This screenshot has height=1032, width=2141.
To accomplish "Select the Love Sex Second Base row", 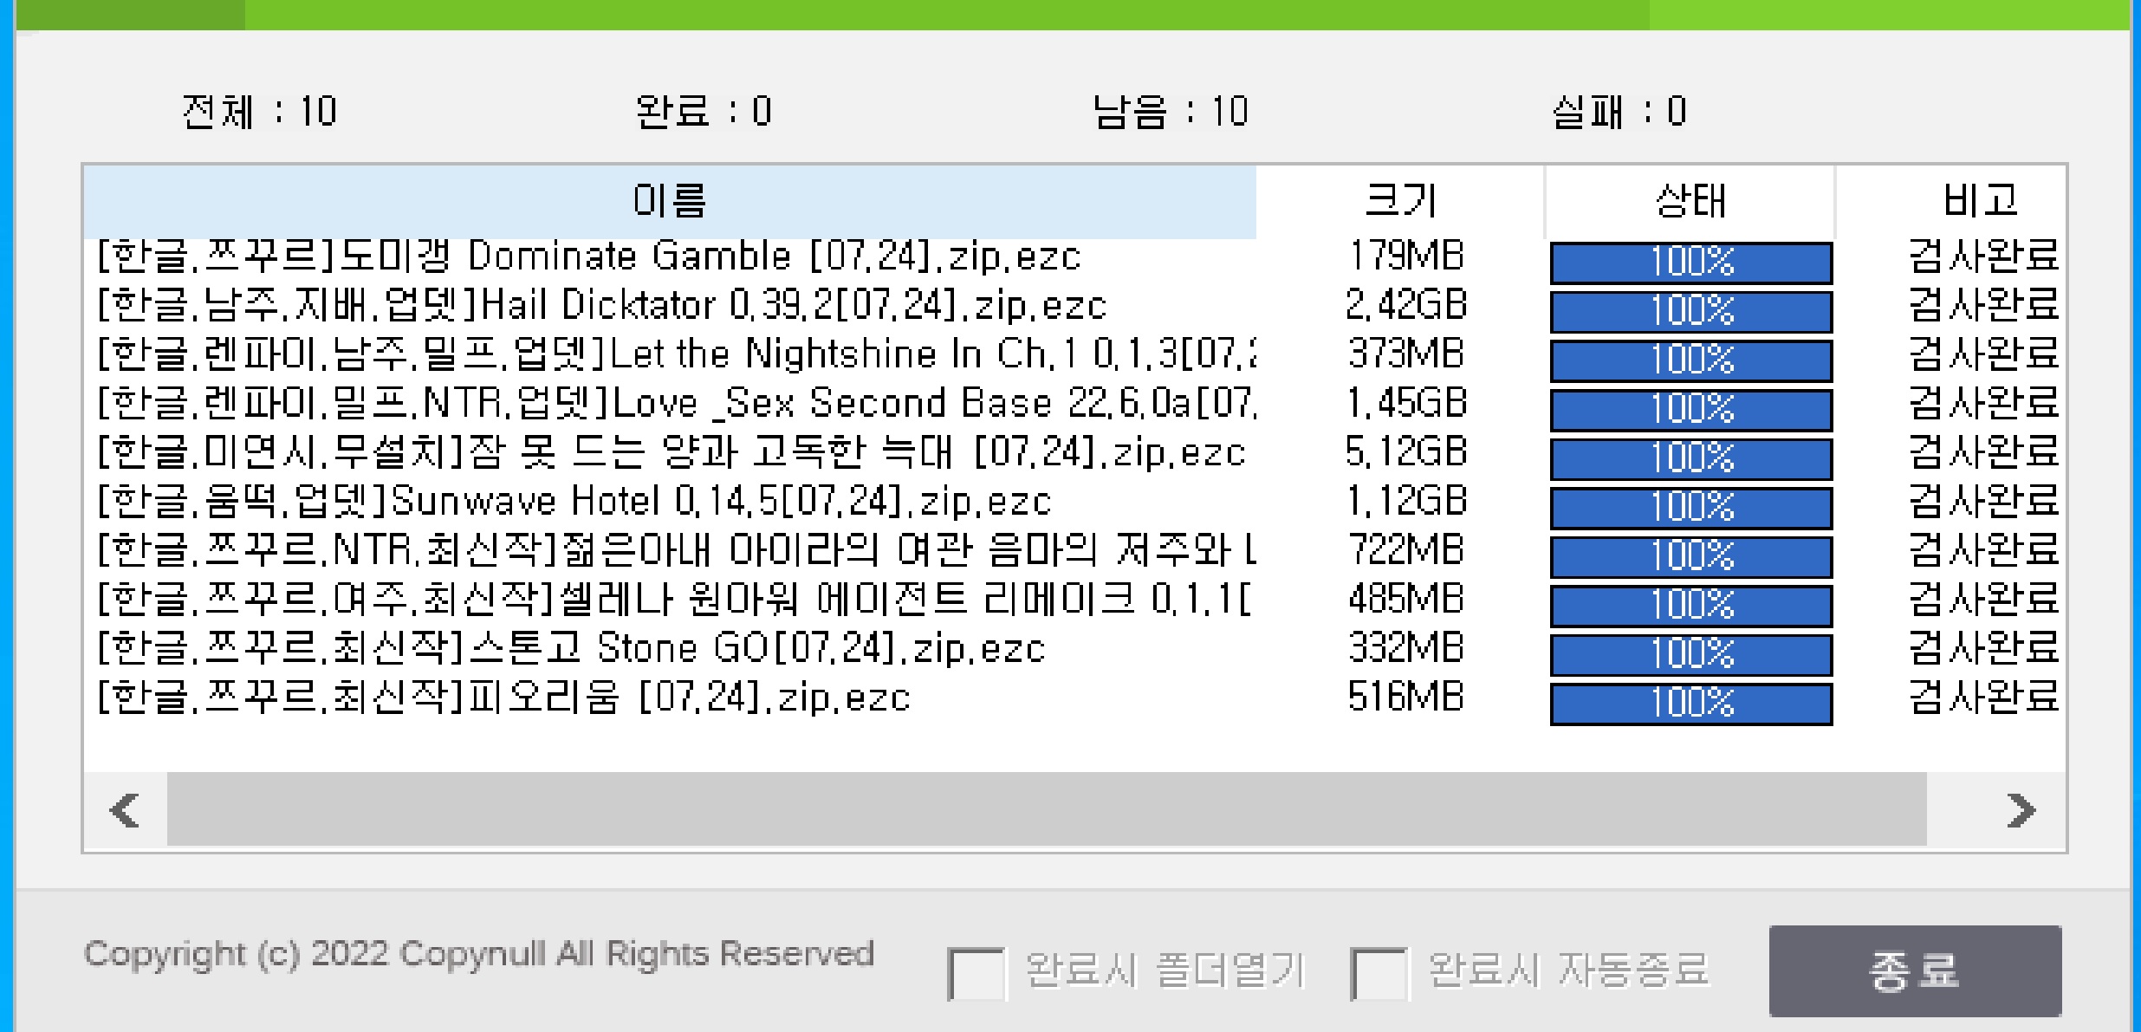I will [x=676, y=404].
